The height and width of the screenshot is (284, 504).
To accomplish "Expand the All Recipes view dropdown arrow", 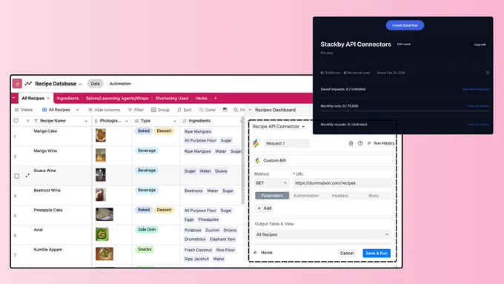I will tap(78, 110).
